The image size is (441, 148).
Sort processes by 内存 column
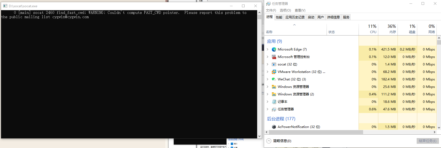pos(388,29)
